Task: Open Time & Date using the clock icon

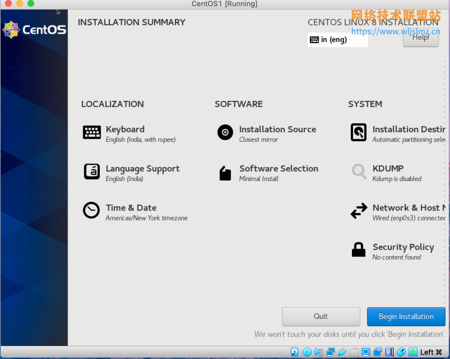Action: pos(91,210)
